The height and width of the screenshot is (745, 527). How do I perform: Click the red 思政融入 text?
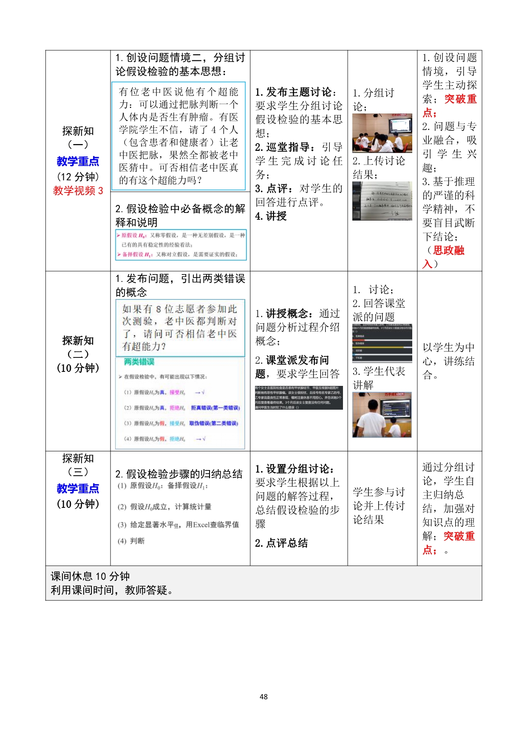pyautogui.click(x=448, y=251)
